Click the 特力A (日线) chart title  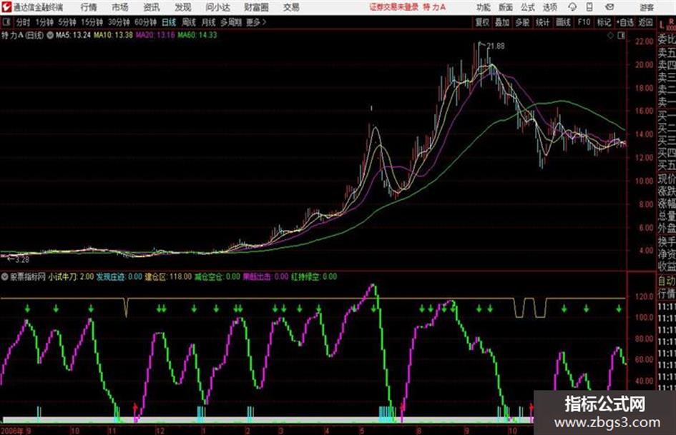(22, 35)
